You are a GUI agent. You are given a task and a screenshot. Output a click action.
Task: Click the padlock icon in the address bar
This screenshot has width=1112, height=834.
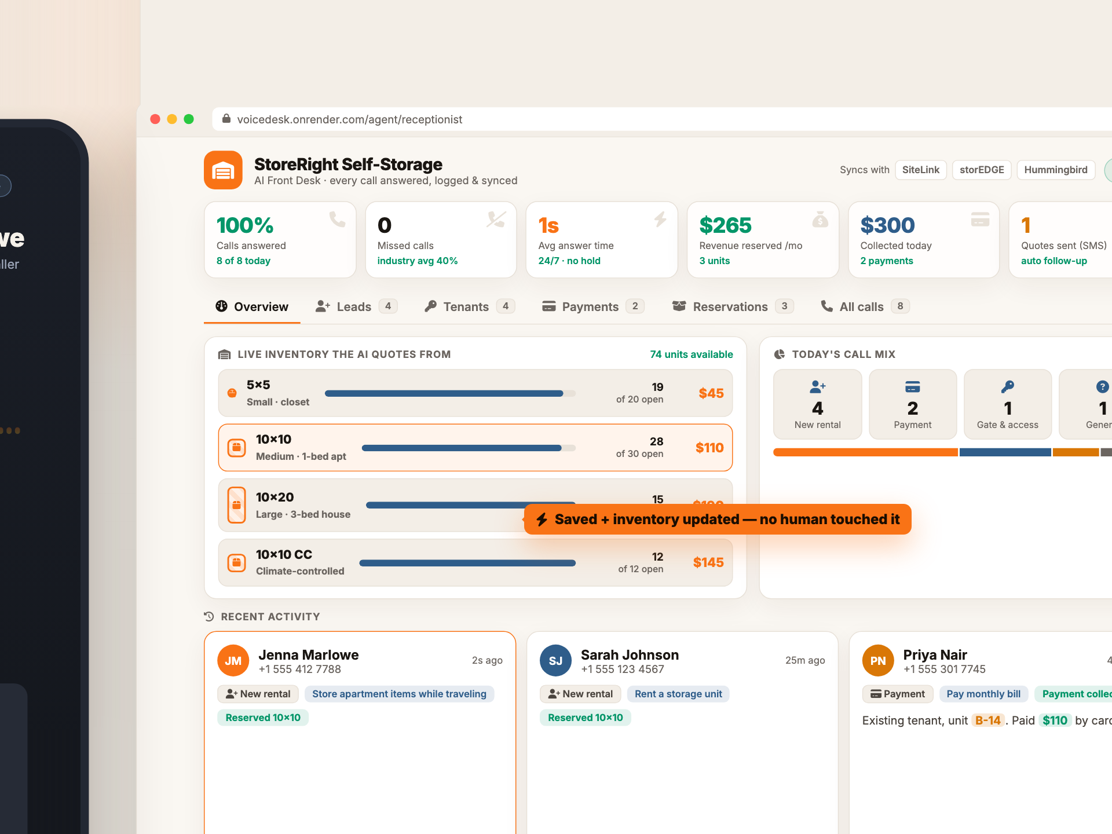(x=226, y=119)
